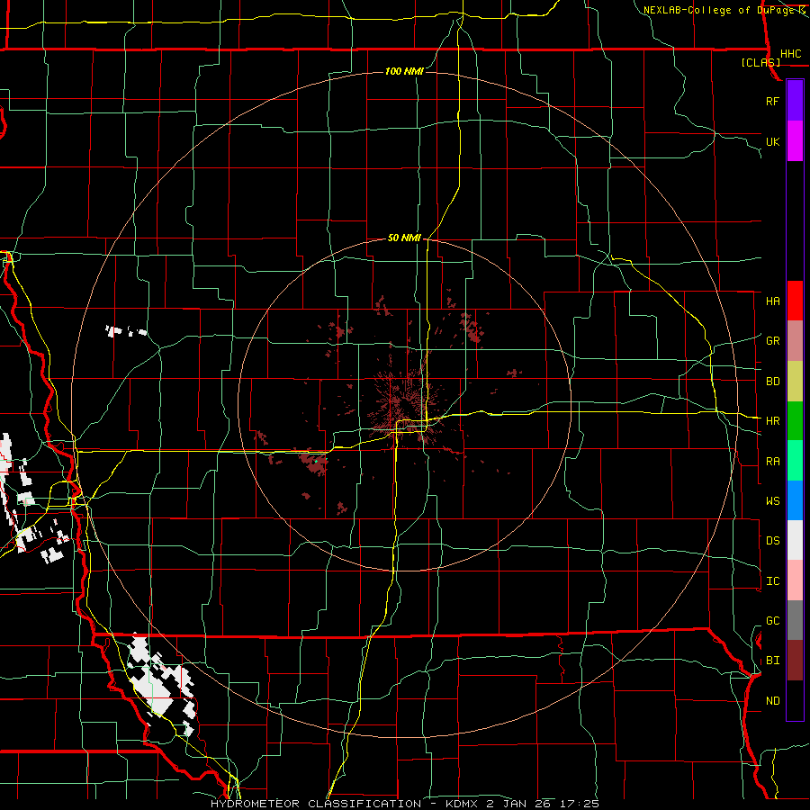
Task: Click the 50 NMI range ring label
Action: click(x=404, y=238)
